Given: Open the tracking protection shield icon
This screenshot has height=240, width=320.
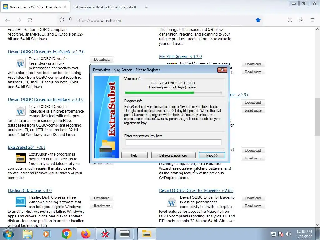Looking at the screenshot, I should click(x=62, y=20).
